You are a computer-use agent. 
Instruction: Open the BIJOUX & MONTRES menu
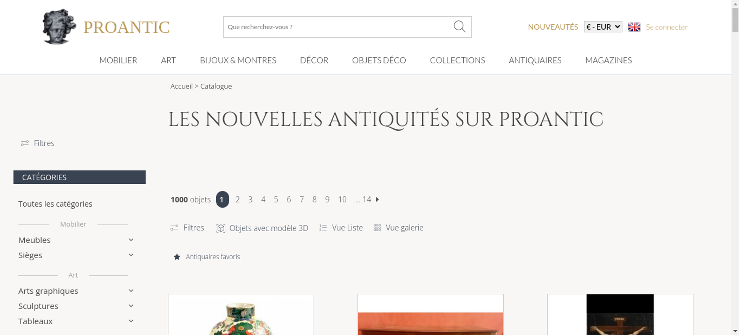[238, 60]
